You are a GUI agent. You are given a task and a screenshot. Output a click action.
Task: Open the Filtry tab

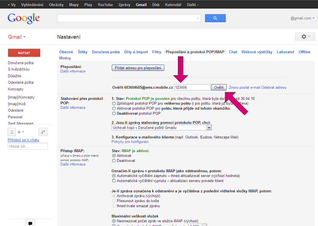point(156,52)
